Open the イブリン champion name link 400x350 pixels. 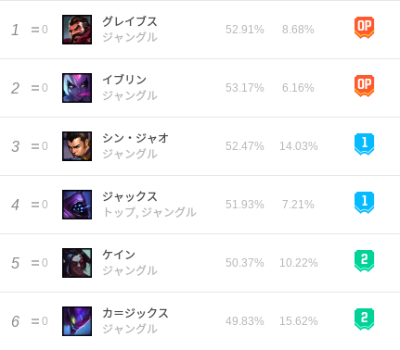coord(124,80)
